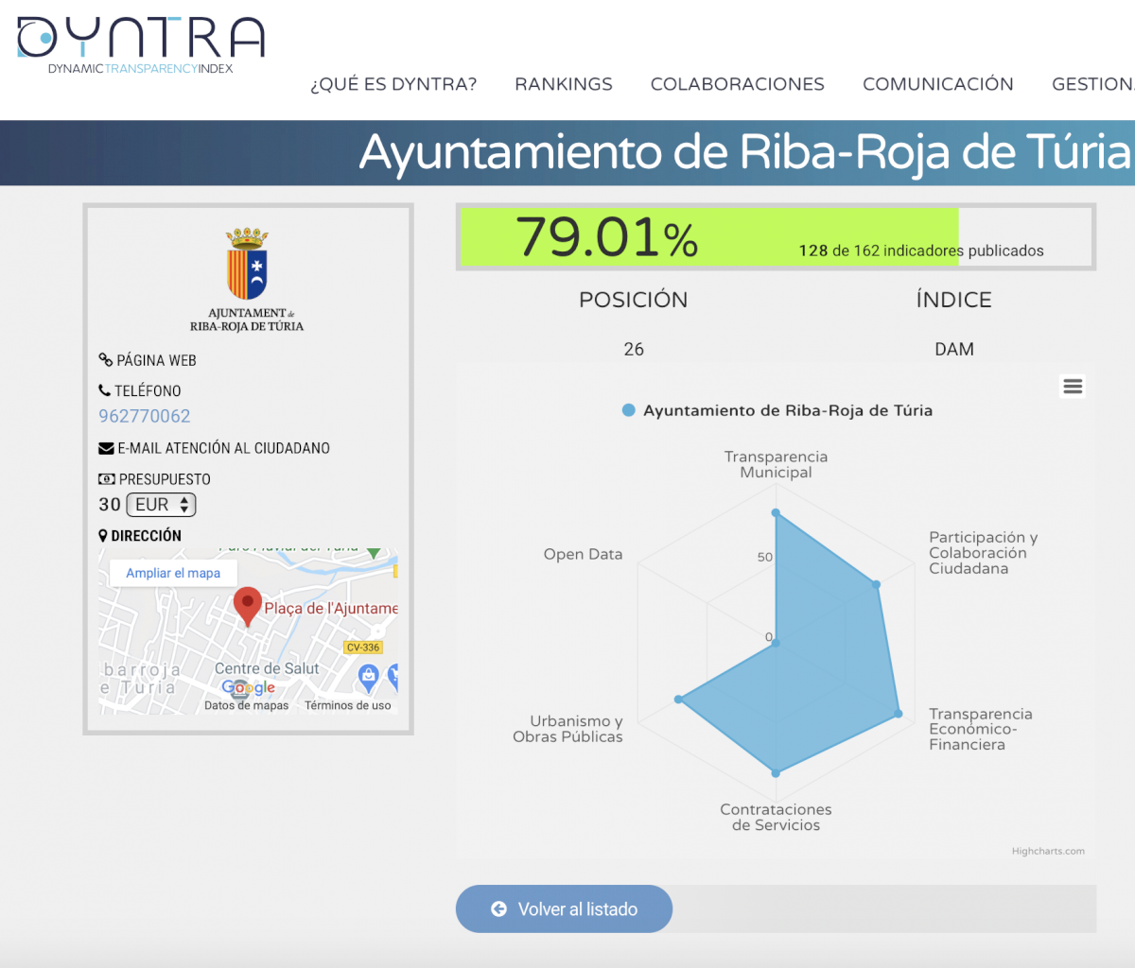Open the Colaboraciones menu item

click(x=737, y=84)
